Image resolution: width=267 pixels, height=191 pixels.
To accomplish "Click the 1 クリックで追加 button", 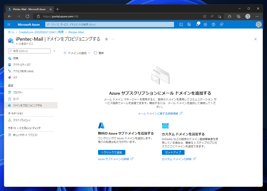I will 111,152.
